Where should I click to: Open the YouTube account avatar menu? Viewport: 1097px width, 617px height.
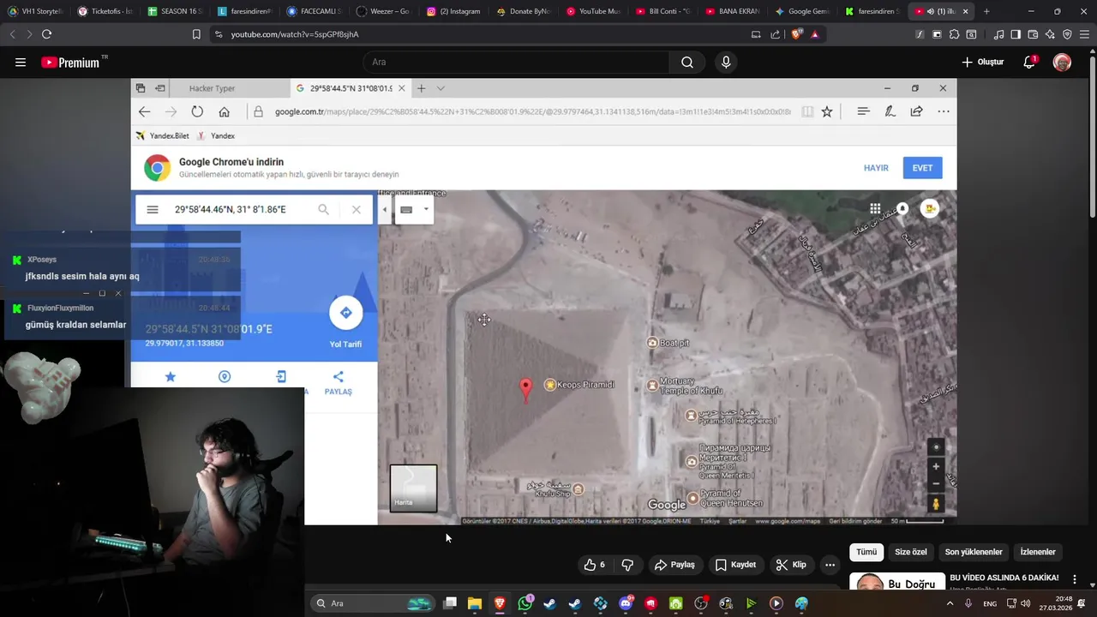[x=1062, y=62]
